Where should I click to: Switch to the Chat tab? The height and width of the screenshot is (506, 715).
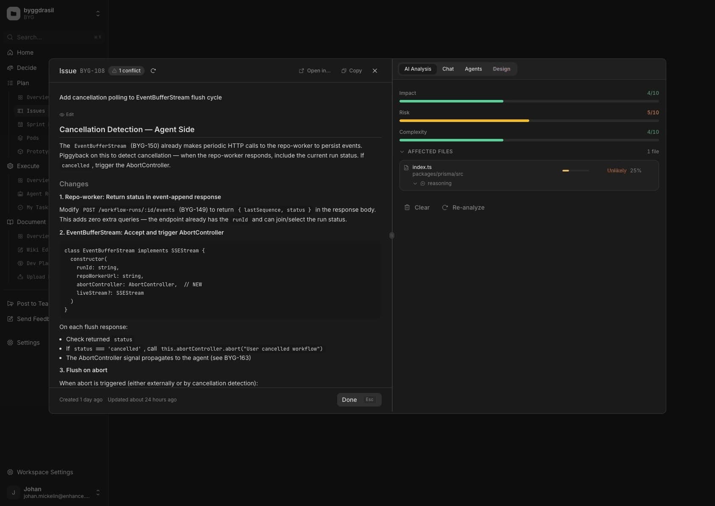pyautogui.click(x=448, y=69)
